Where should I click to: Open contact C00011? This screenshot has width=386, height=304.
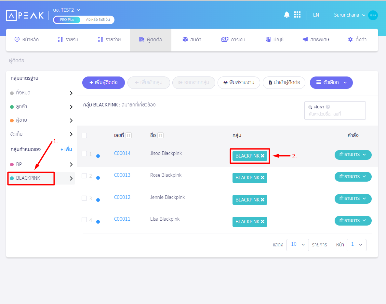tap(122, 219)
